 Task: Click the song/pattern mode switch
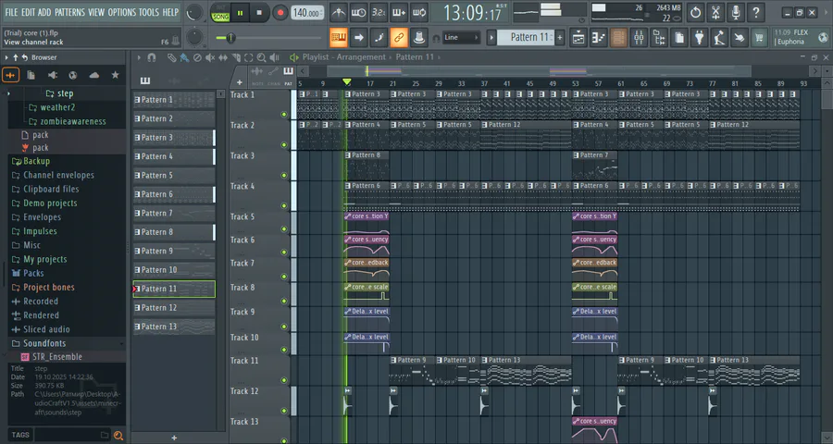tap(220, 12)
